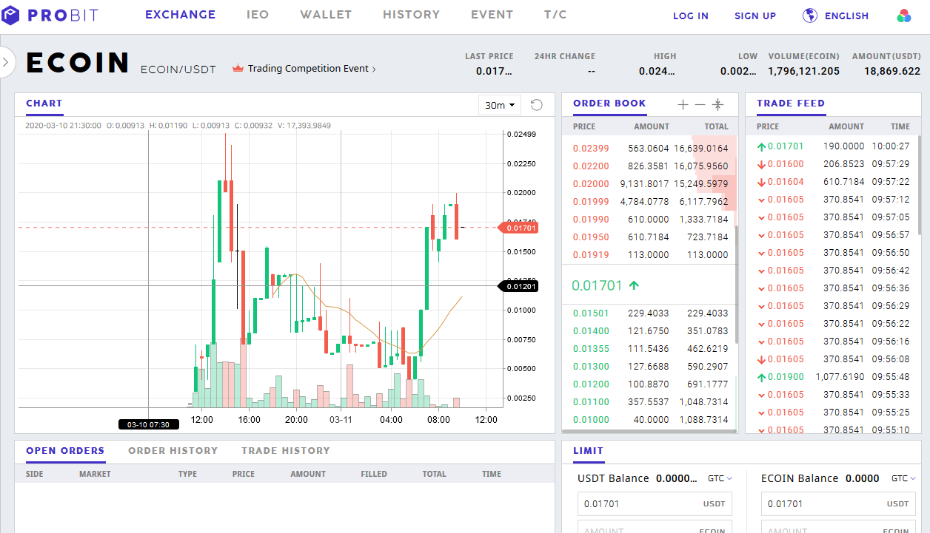Go to the EXCHANGE menu
This screenshot has height=533, width=930.
181,15
